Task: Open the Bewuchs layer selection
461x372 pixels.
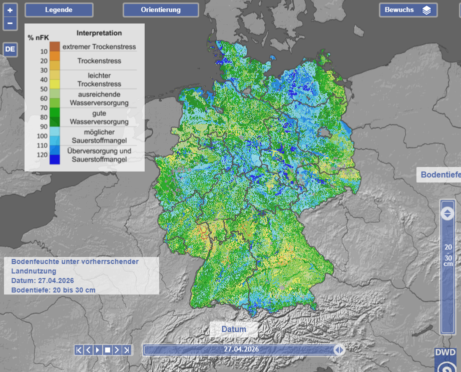Action: 399,10
